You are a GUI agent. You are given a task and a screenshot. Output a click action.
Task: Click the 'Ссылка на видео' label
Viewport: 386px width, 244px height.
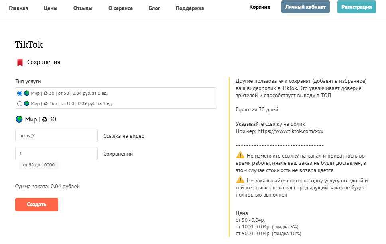124,136
